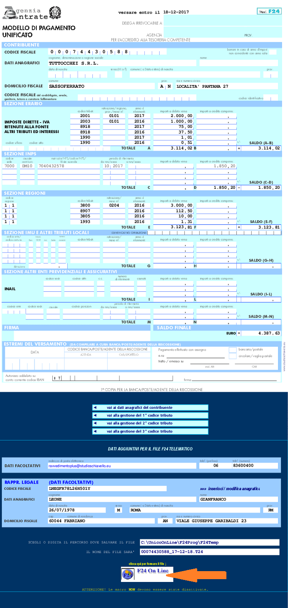Select the nome field GIANFRANCO
288x608 pixels.
click(x=239, y=499)
